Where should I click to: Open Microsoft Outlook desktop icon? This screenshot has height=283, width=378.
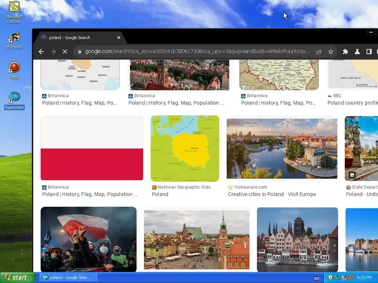tap(14, 13)
